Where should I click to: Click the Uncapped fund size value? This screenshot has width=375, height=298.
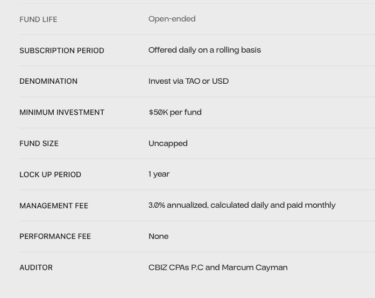[x=168, y=143]
